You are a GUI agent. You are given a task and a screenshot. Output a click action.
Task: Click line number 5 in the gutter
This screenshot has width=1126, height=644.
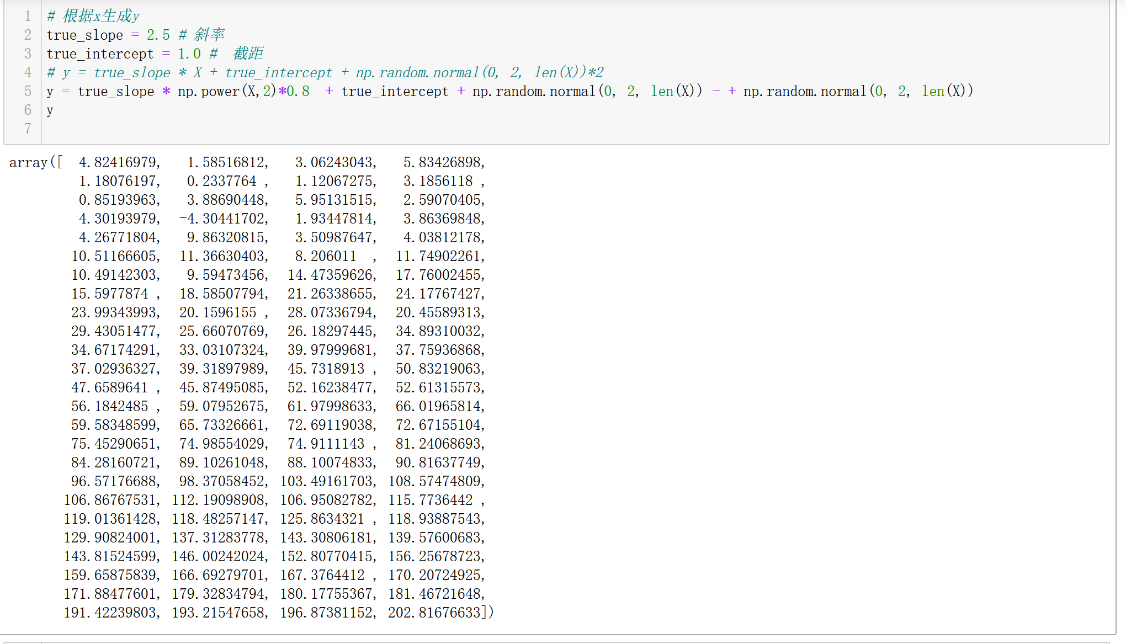(28, 92)
